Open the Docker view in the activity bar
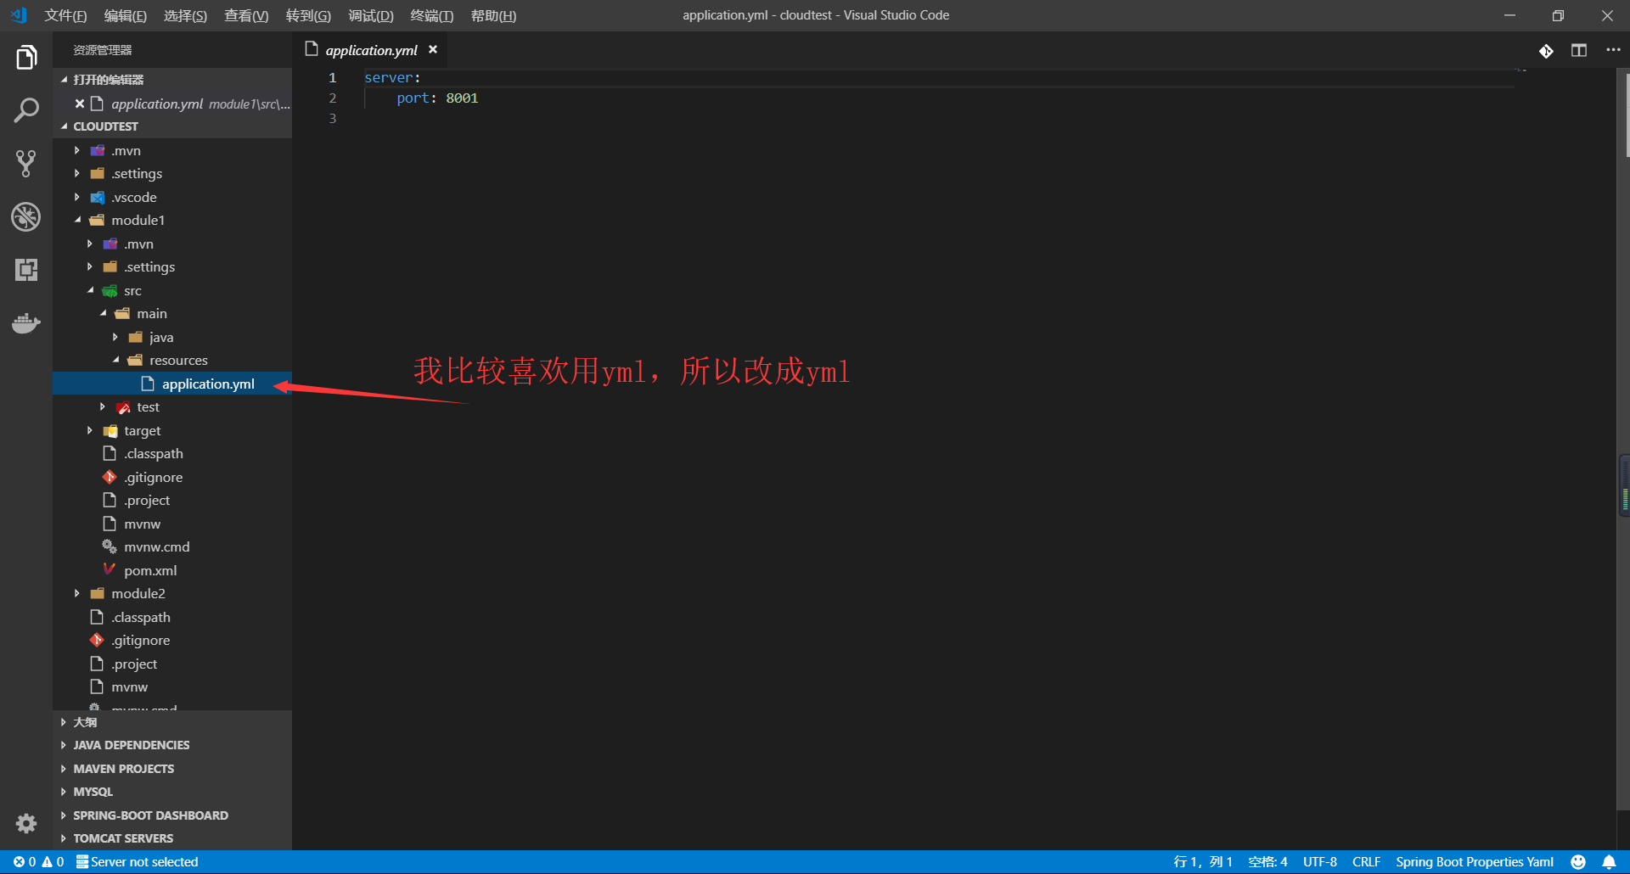 pyautogui.click(x=26, y=322)
